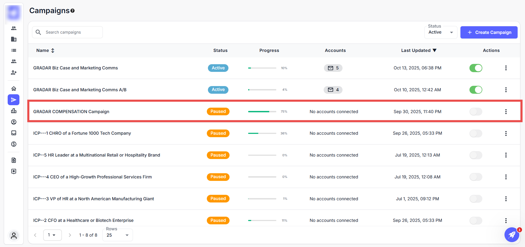Click the help icon beside Campaigns title
Screen dimensions: 525x247
coord(72,11)
